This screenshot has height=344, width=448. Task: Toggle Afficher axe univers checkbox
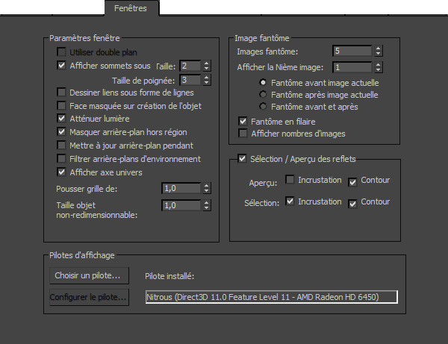[x=61, y=172]
